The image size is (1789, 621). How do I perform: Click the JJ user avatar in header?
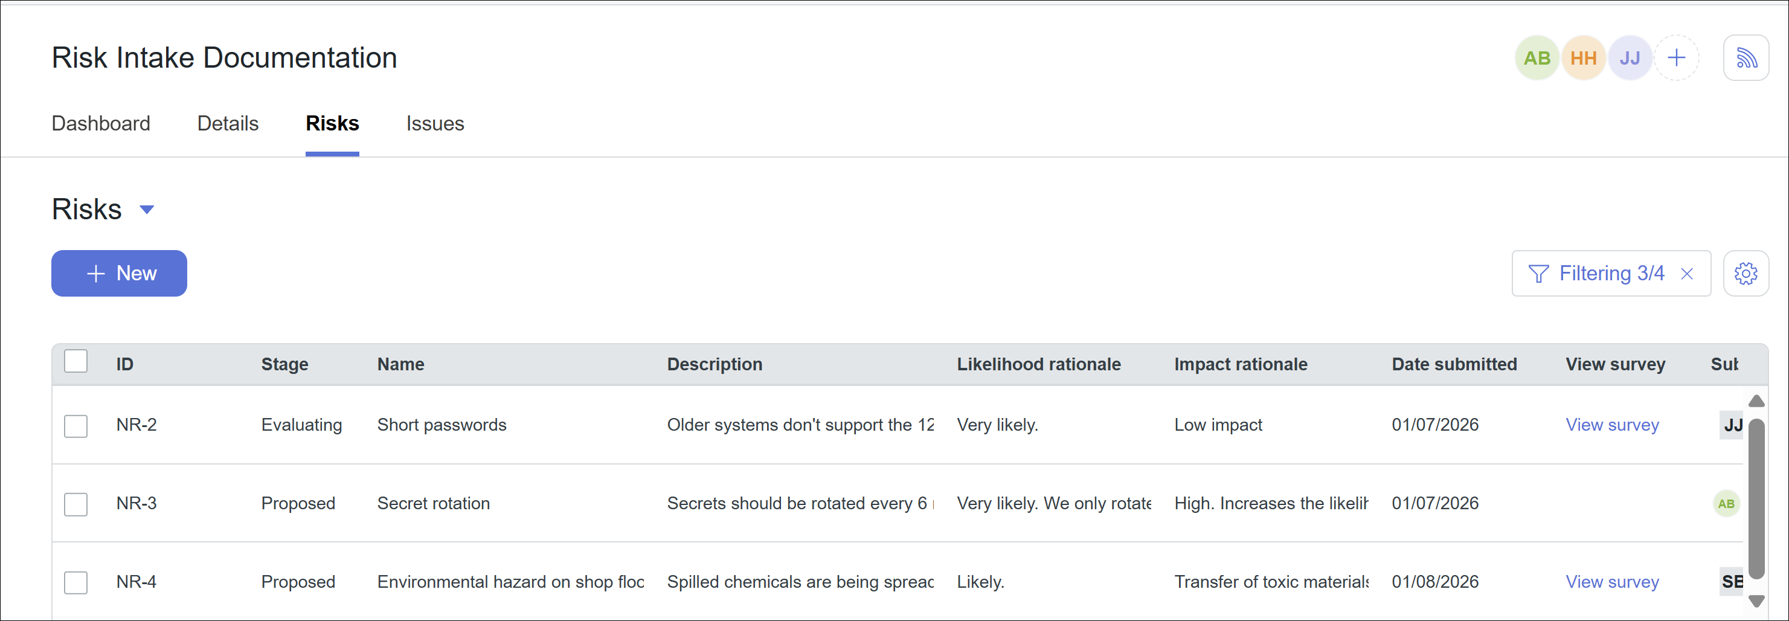1630,59
